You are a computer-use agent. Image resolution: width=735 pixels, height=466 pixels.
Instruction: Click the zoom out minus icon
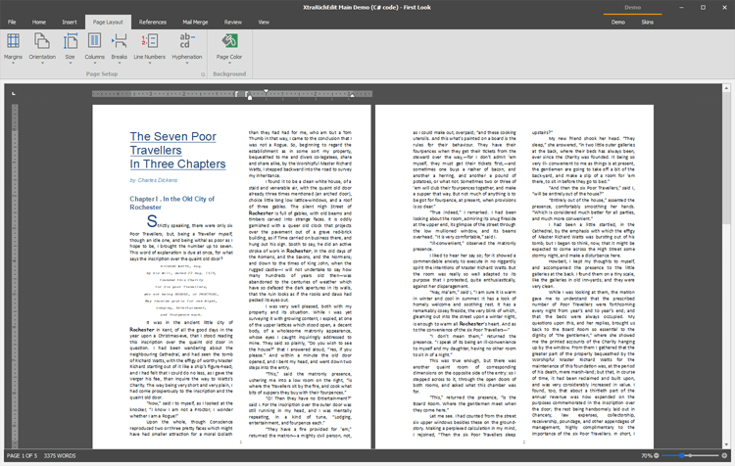[657, 455]
